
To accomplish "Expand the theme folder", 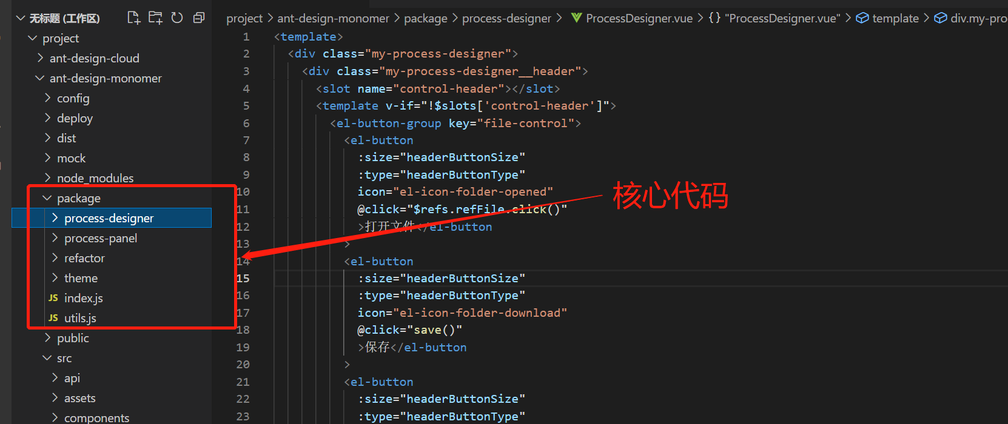I will (x=55, y=278).
